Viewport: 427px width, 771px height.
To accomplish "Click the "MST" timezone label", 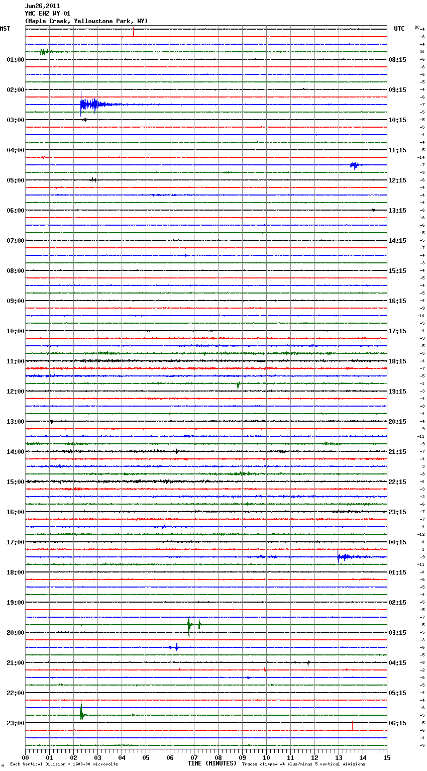I will click(x=5, y=29).
